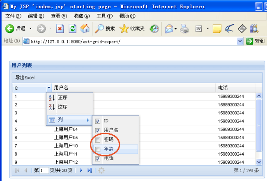Click the 导出Excel button
The height and width of the screenshot is (181, 267).
click(25, 77)
